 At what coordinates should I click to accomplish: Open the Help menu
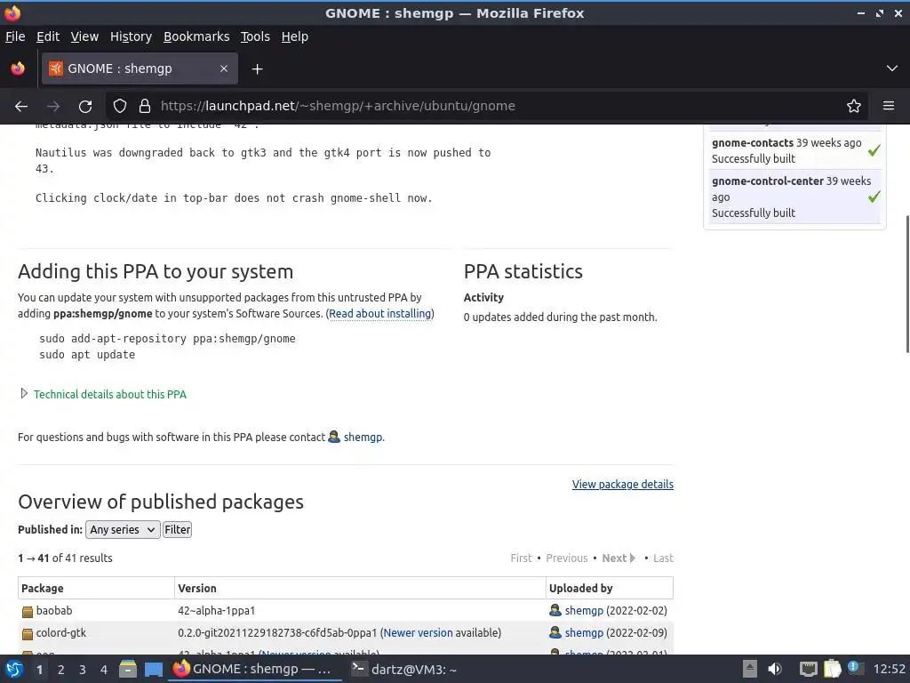[295, 36]
